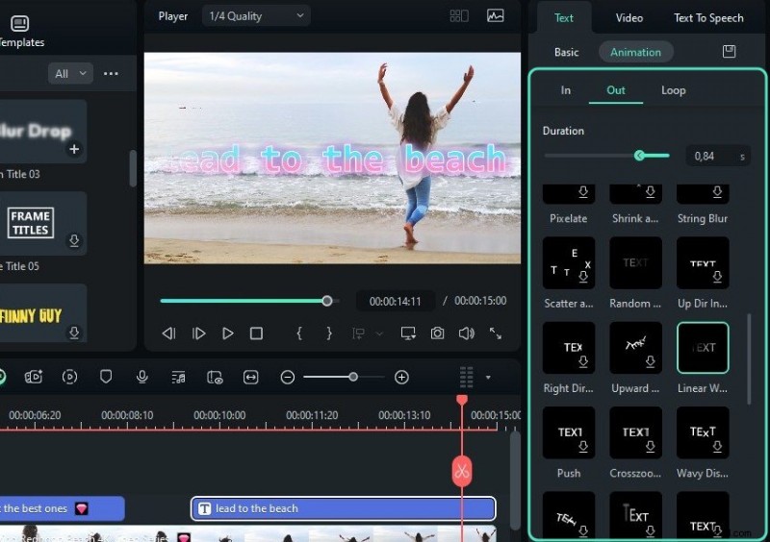Adjust the animation Duration slider handle

[639, 156]
